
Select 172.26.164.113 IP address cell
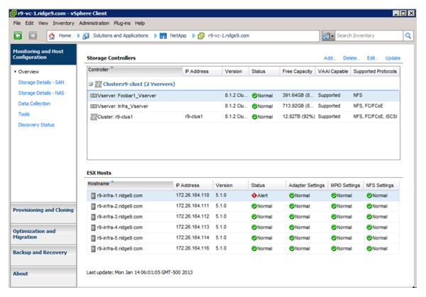[192, 227]
